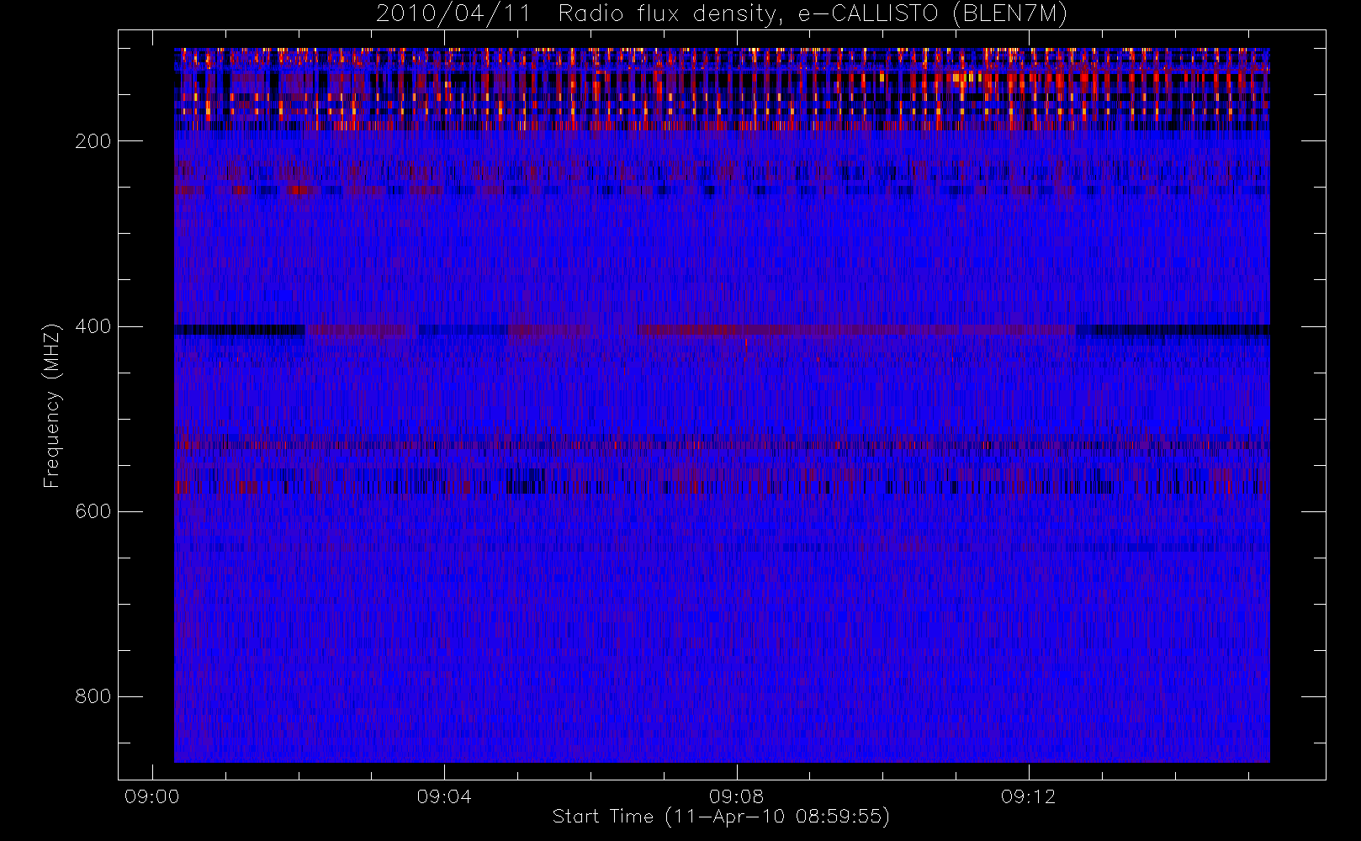The height and width of the screenshot is (841, 1361).
Task: Click the 200 frequency tick label
Action: click(93, 141)
